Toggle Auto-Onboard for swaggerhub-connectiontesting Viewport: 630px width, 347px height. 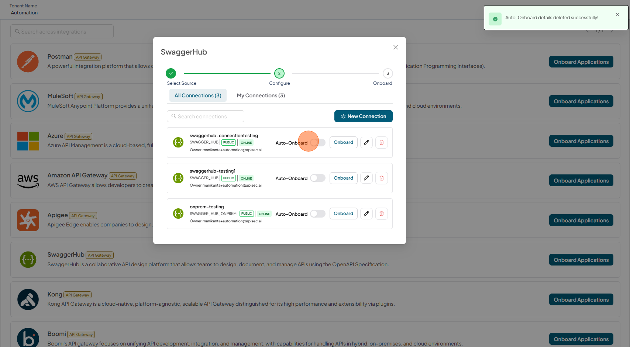[318, 142]
